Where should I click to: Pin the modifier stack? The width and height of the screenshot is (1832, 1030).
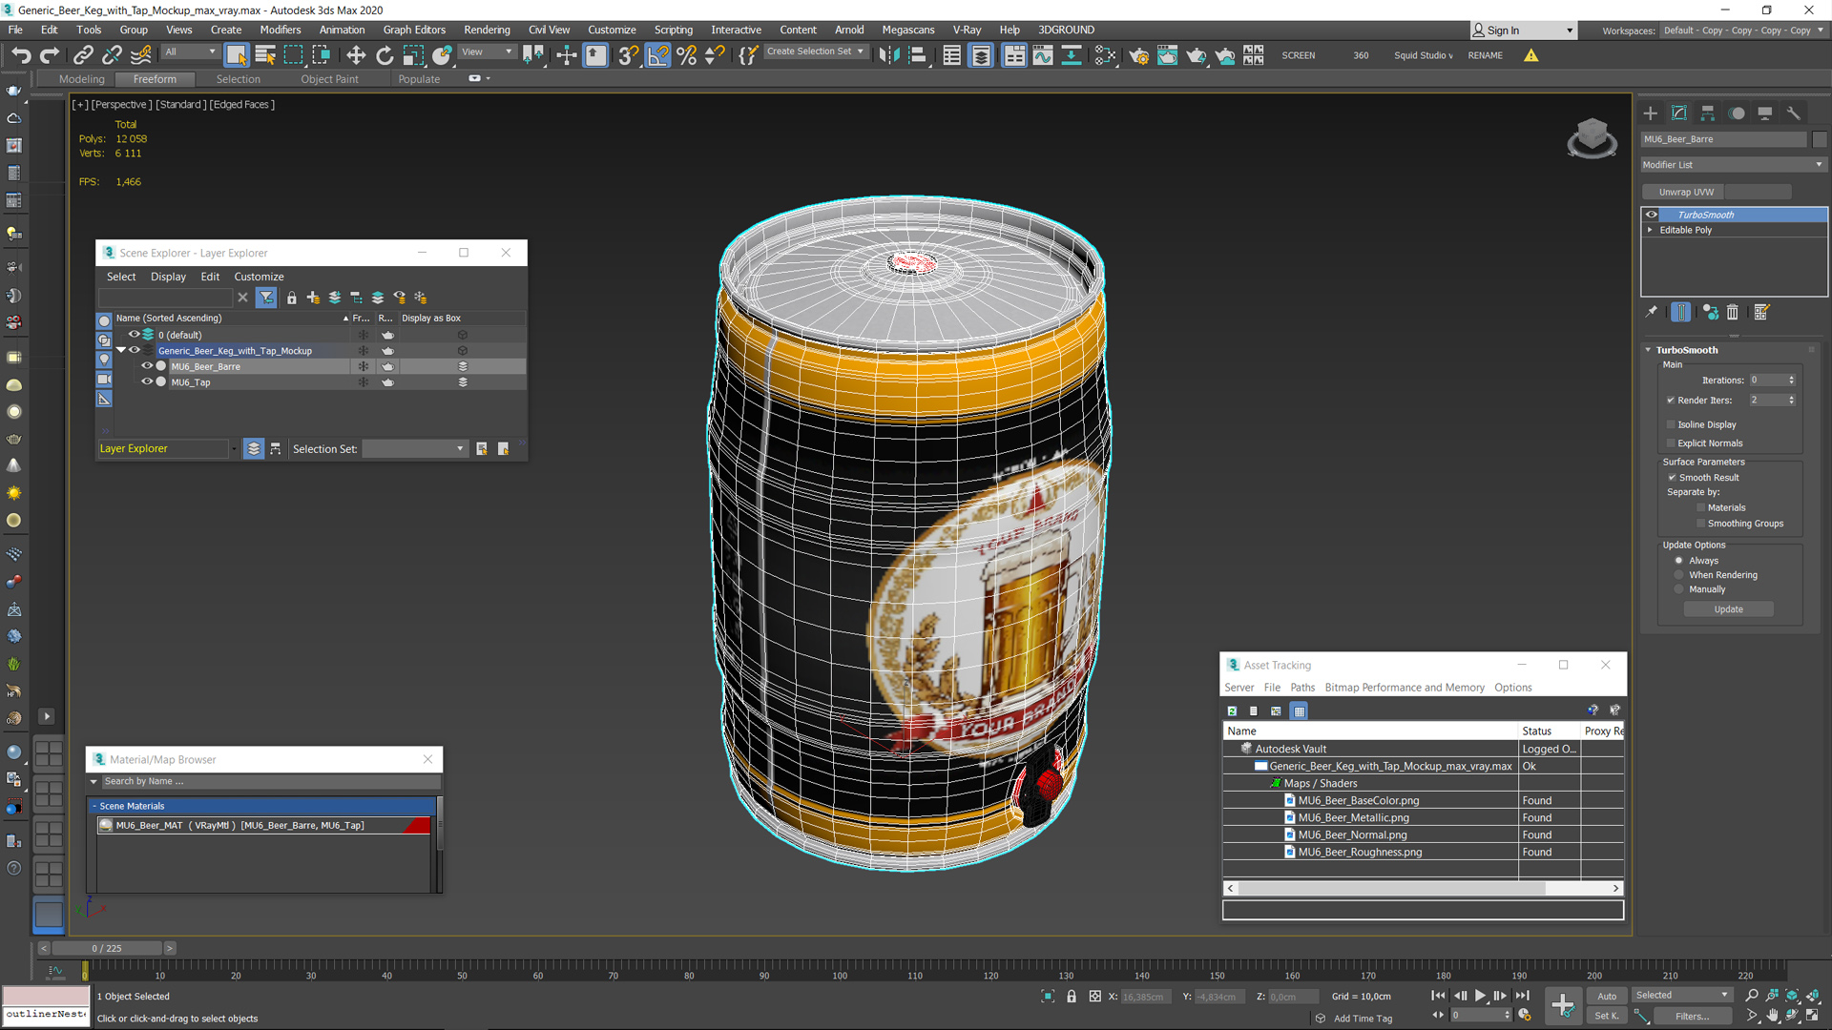(x=1652, y=312)
